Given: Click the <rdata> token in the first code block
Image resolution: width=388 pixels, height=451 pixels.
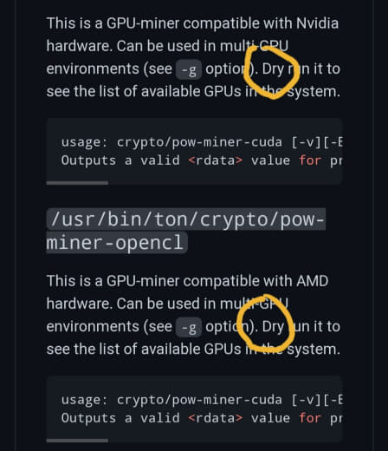Looking at the screenshot, I should tap(215, 160).
